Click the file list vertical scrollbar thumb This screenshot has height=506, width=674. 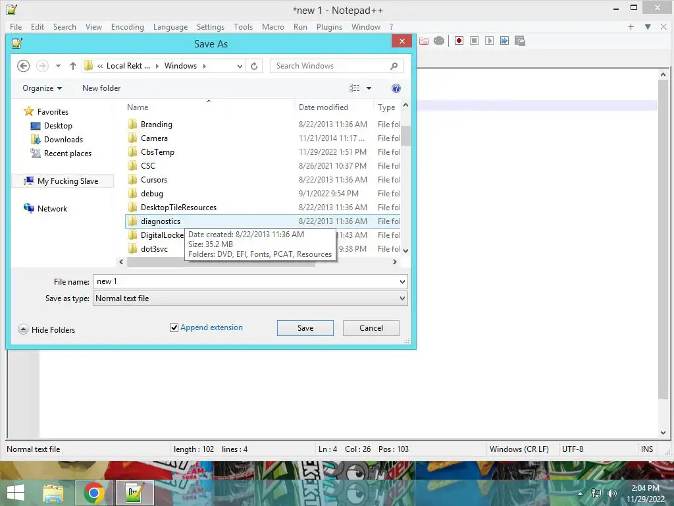[x=405, y=136]
